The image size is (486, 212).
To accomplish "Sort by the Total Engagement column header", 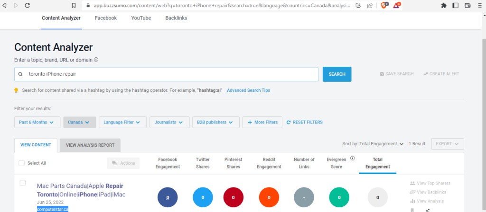I will [377, 163].
